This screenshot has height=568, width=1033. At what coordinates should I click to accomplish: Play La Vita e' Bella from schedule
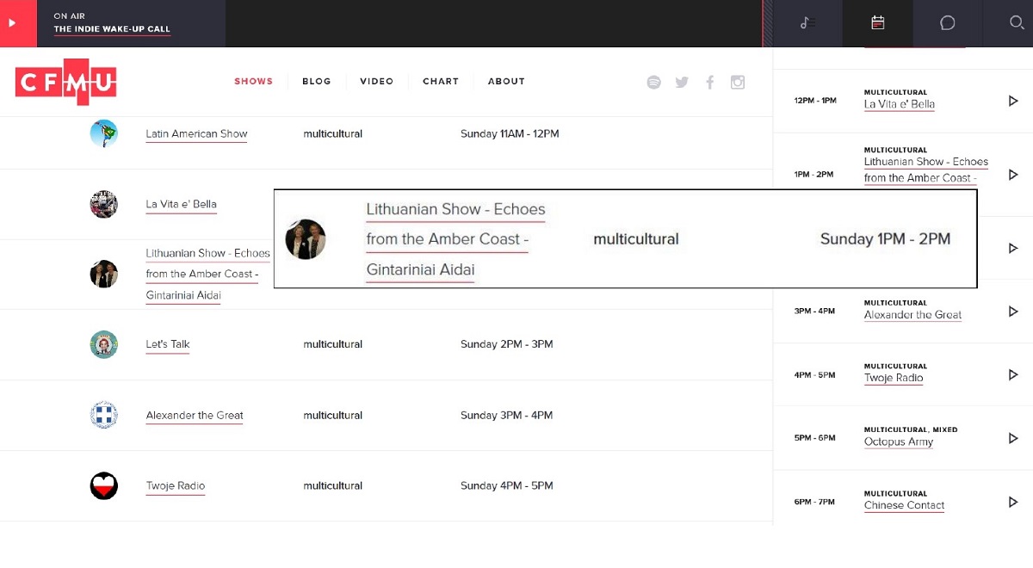coord(1012,101)
